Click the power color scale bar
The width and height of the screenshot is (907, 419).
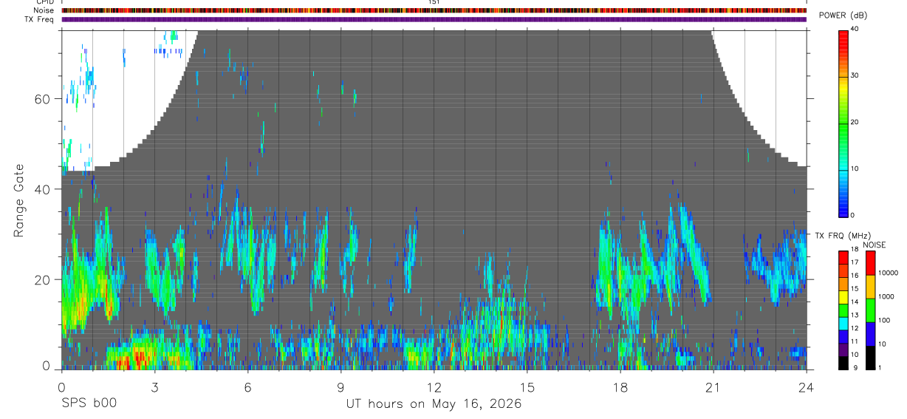843,123
